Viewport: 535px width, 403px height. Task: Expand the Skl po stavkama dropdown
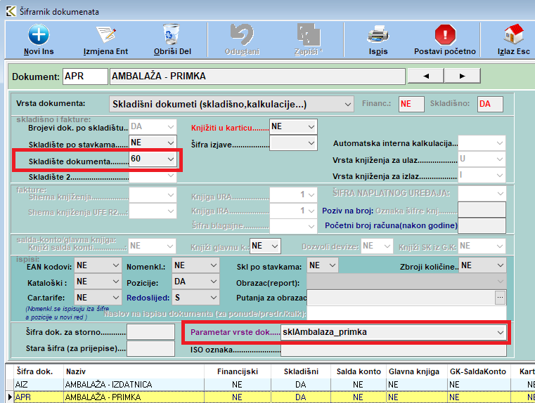coord(333,265)
